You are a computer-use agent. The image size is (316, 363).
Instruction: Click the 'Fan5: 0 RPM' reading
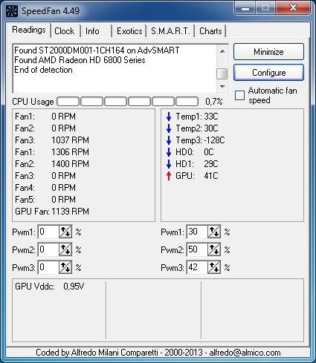pos(45,200)
